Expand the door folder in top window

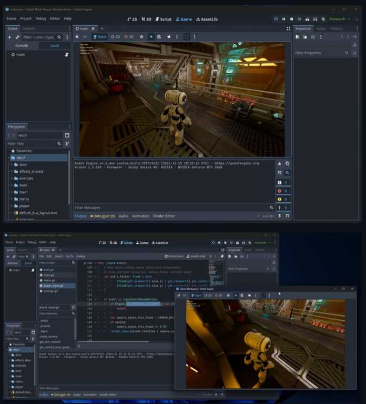coord(12,165)
